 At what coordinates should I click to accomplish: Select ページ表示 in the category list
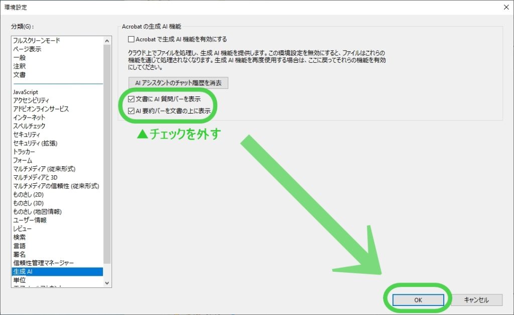27,49
